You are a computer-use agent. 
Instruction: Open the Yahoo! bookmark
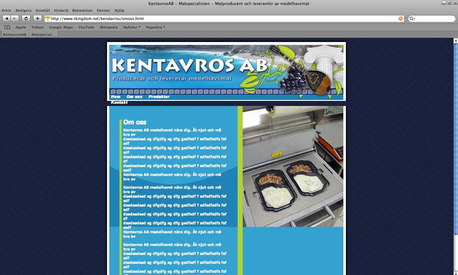point(38,27)
